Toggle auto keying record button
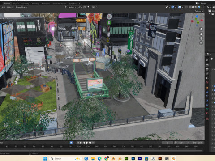 71,143
